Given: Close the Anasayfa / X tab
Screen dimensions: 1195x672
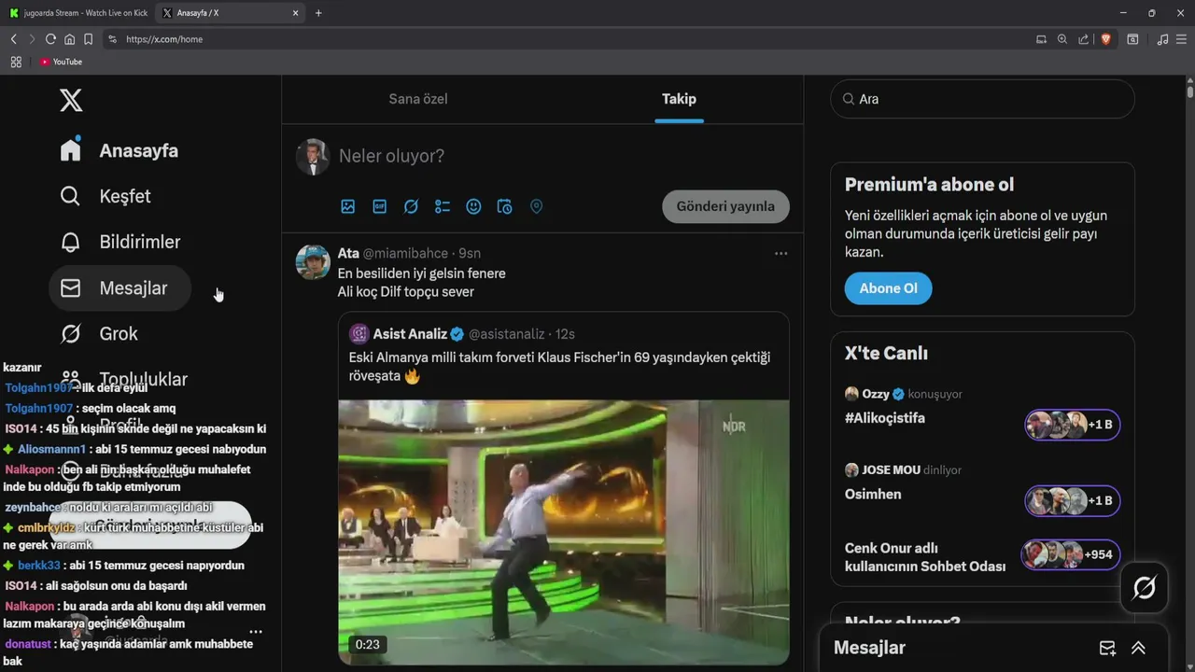Looking at the screenshot, I should pyautogui.click(x=296, y=13).
